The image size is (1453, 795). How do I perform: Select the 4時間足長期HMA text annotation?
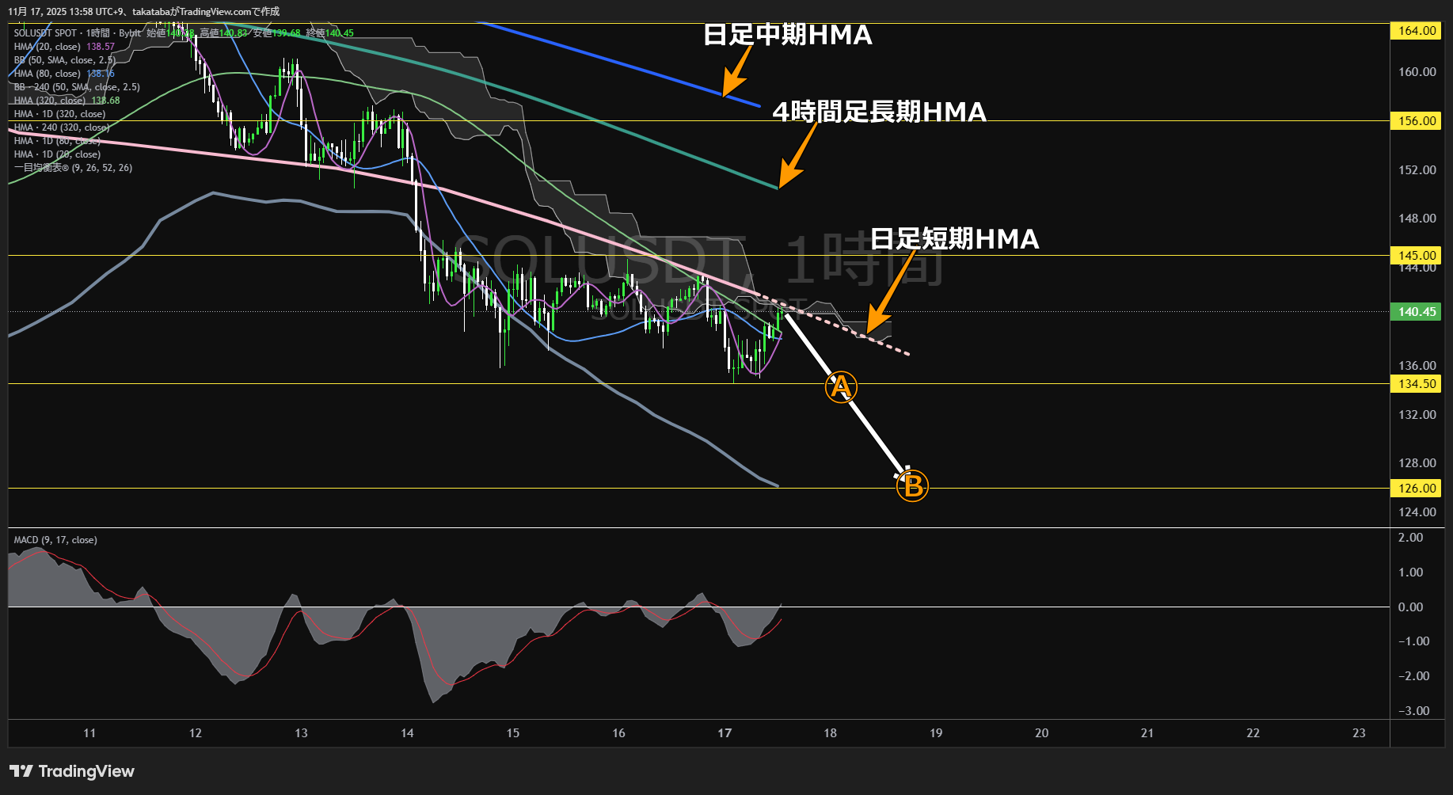880,112
